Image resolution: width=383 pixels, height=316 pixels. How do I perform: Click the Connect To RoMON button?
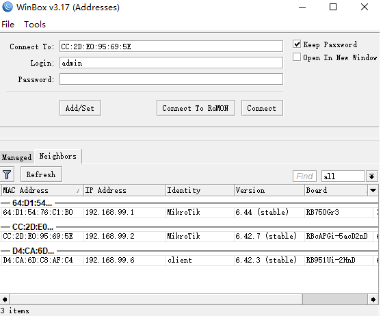click(196, 108)
